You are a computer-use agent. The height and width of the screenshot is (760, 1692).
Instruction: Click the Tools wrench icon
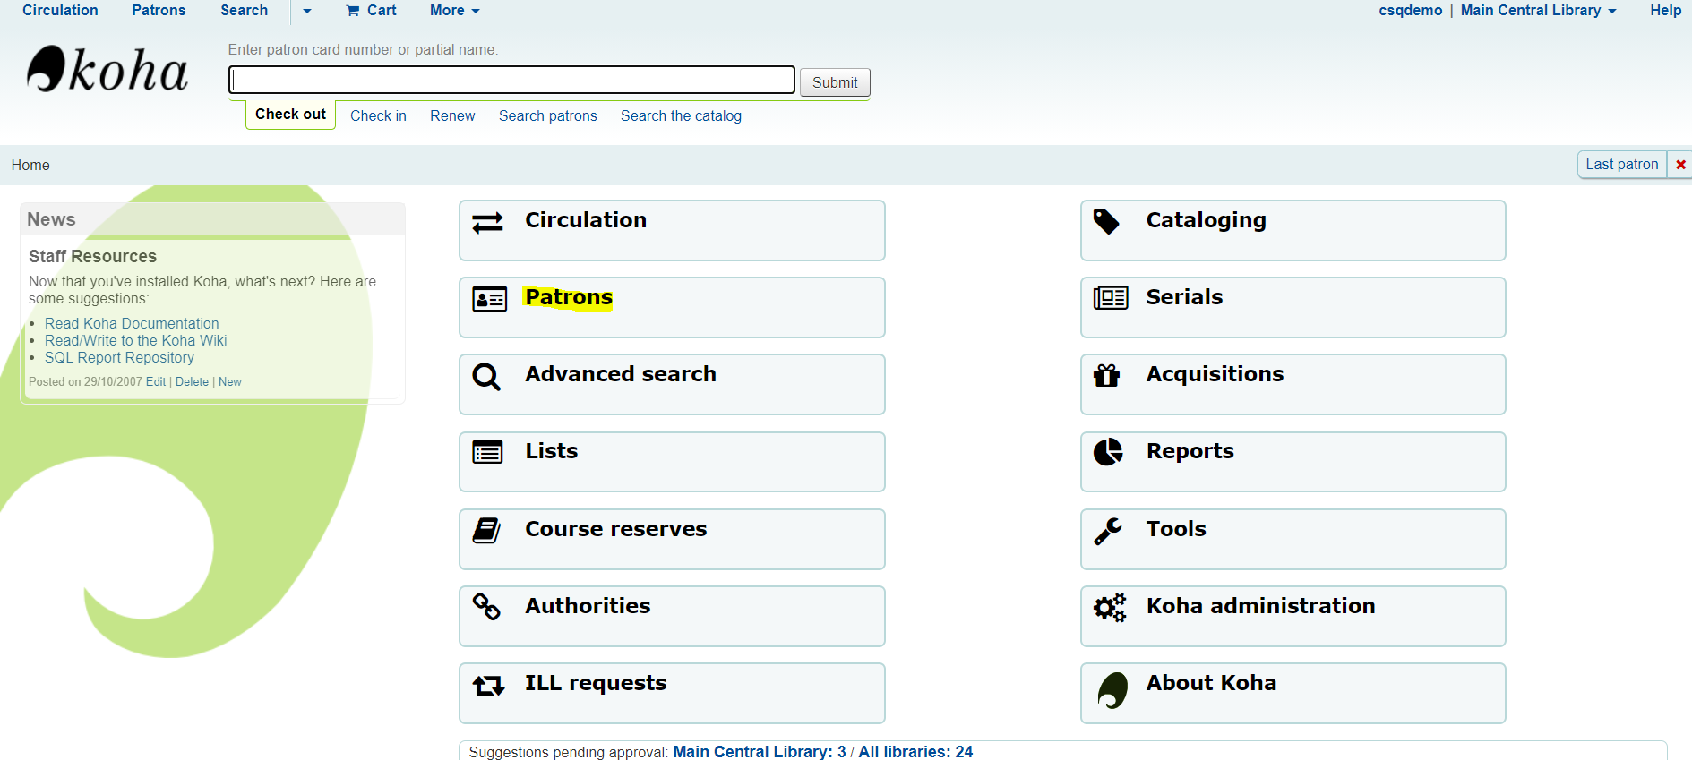pos(1107,531)
